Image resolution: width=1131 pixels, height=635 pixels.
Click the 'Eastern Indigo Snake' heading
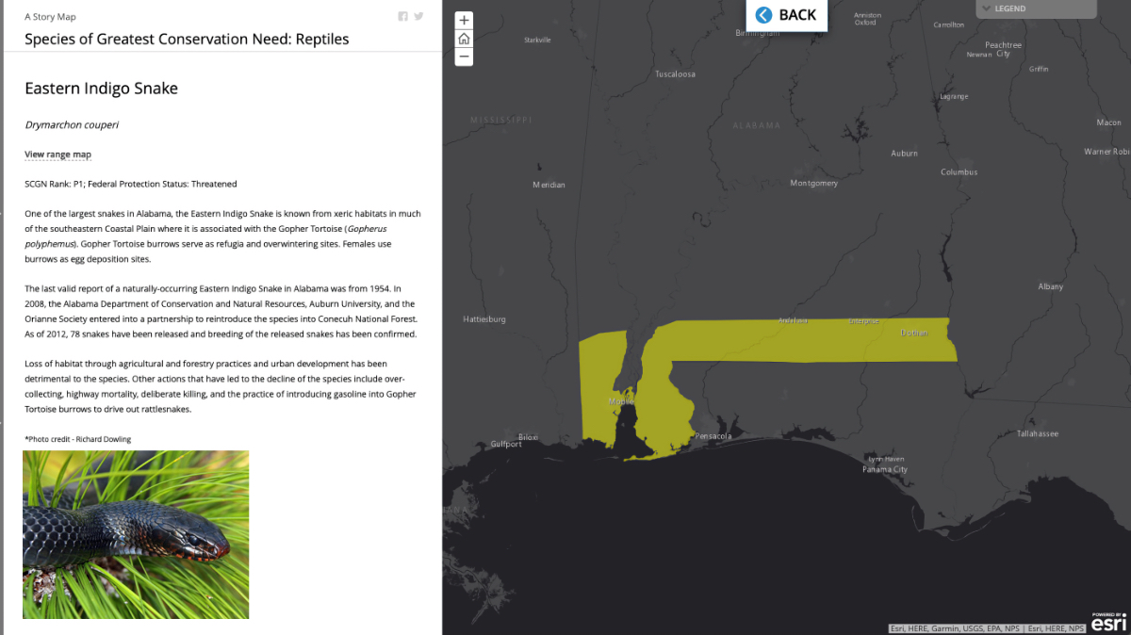(x=101, y=88)
